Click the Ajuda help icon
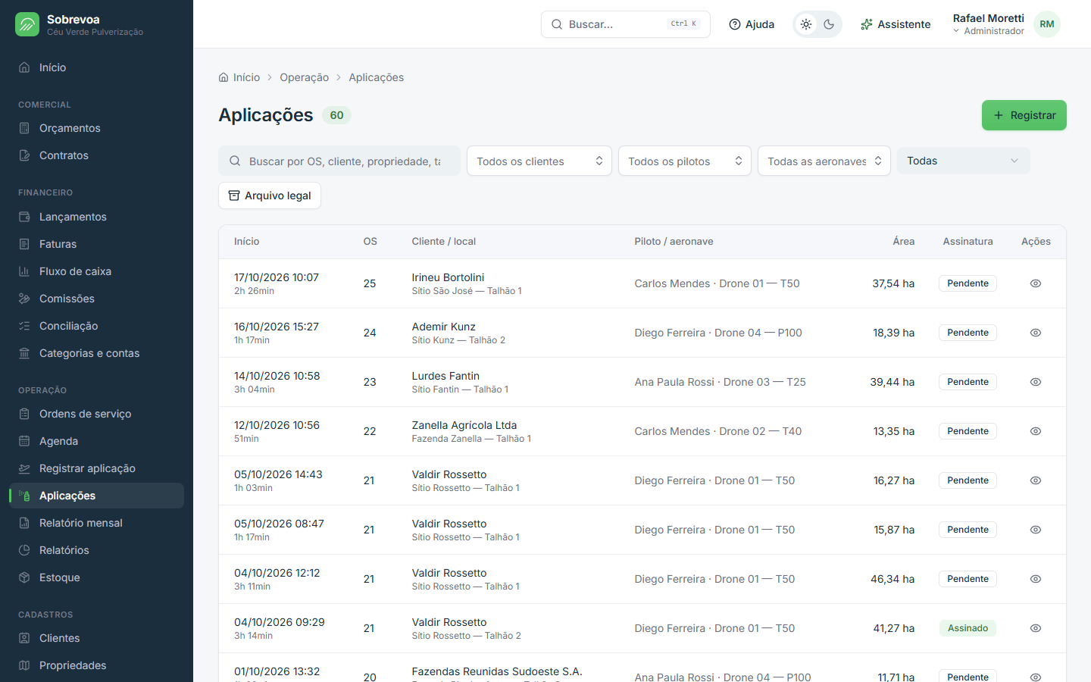 coord(735,24)
